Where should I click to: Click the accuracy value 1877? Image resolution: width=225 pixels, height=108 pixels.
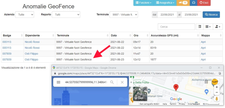click(153, 59)
